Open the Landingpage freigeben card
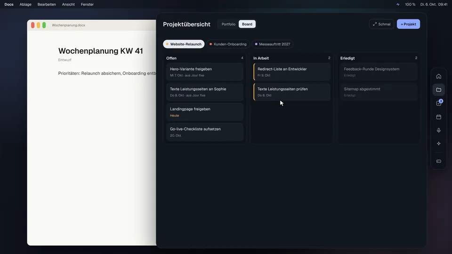 [205, 112]
